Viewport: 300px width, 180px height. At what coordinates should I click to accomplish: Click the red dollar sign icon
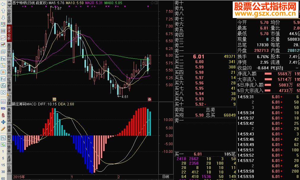tap(3, 115)
